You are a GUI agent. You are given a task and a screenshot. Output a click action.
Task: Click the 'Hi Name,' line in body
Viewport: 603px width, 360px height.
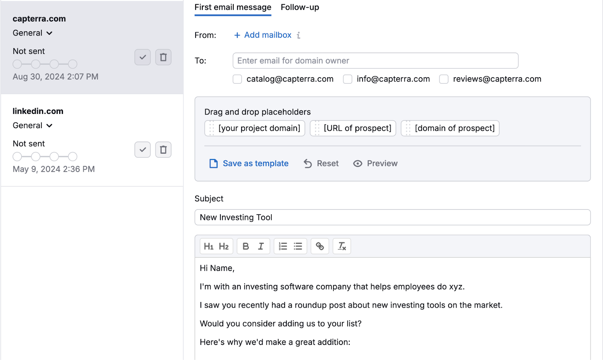point(217,268)
